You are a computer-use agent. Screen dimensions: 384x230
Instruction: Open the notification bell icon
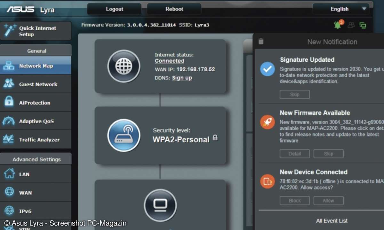pos(338,25)
